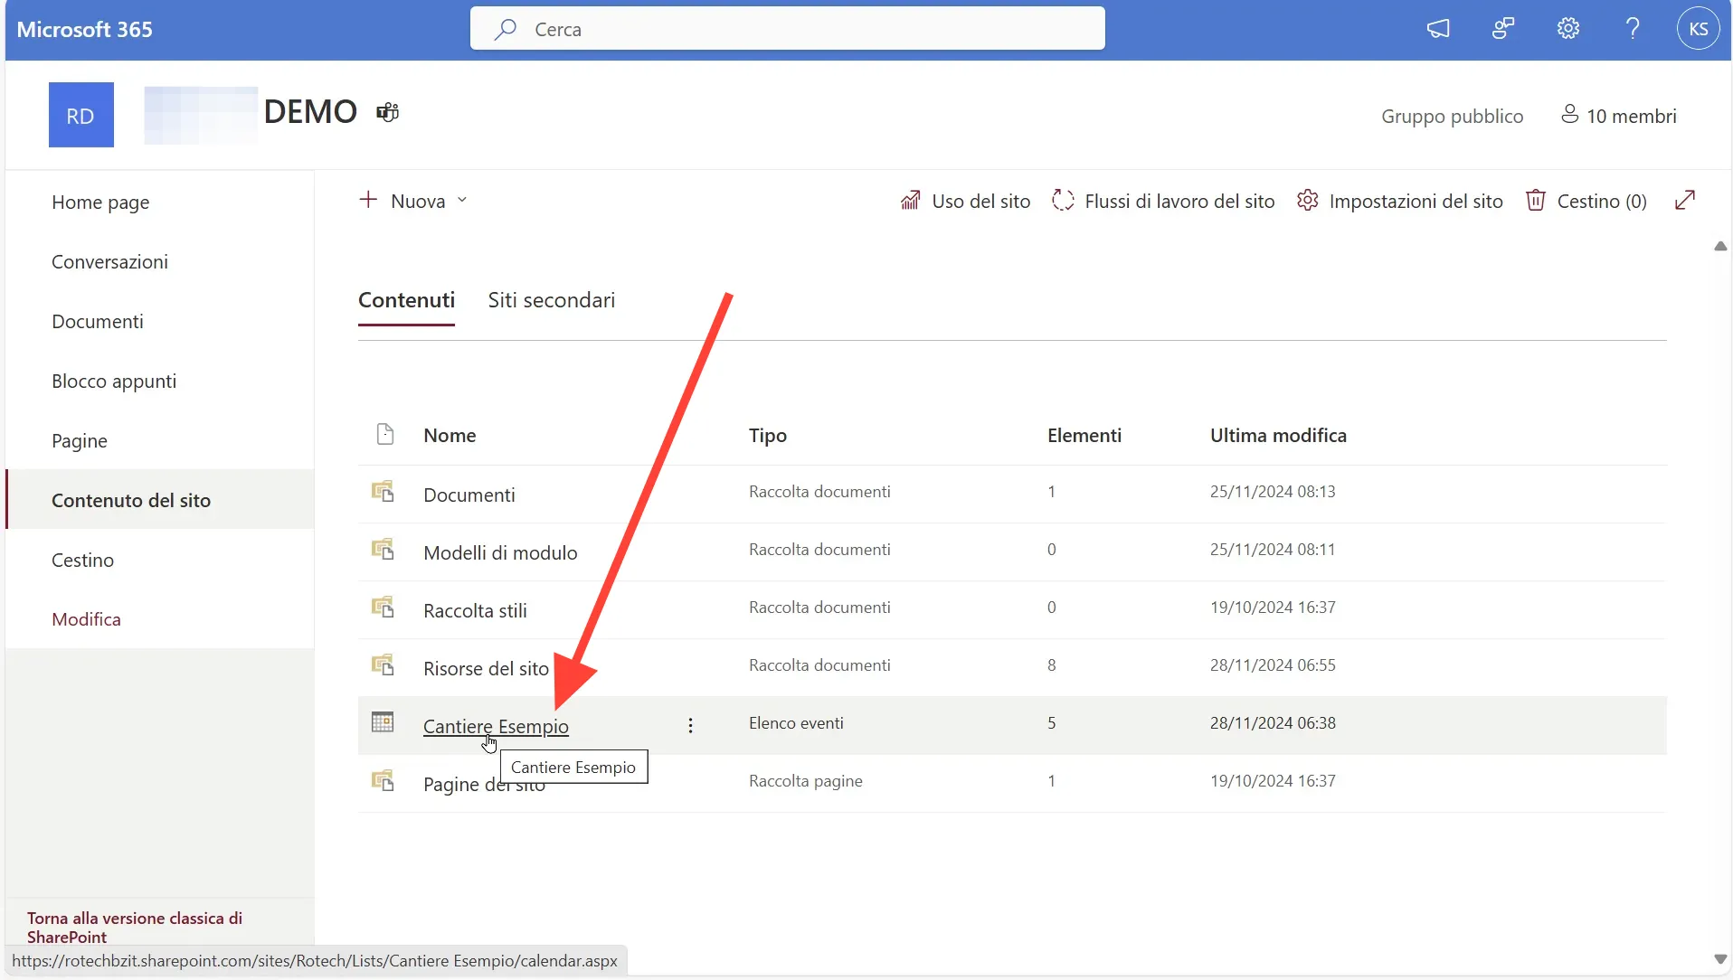Switch to the Siti secondari tab

[x=551, y=300]
